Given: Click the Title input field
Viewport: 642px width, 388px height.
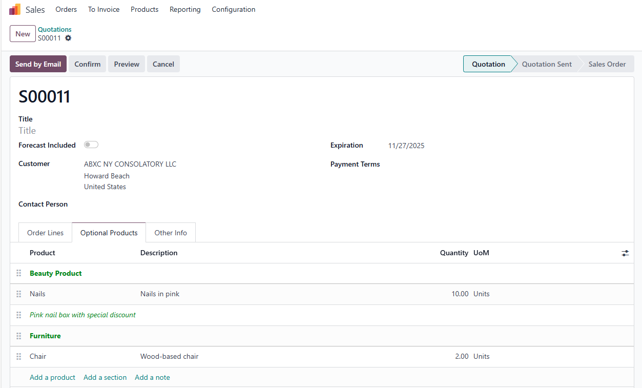Looking at the screenshot, I should pyautogui.click(x=154, y=131).
